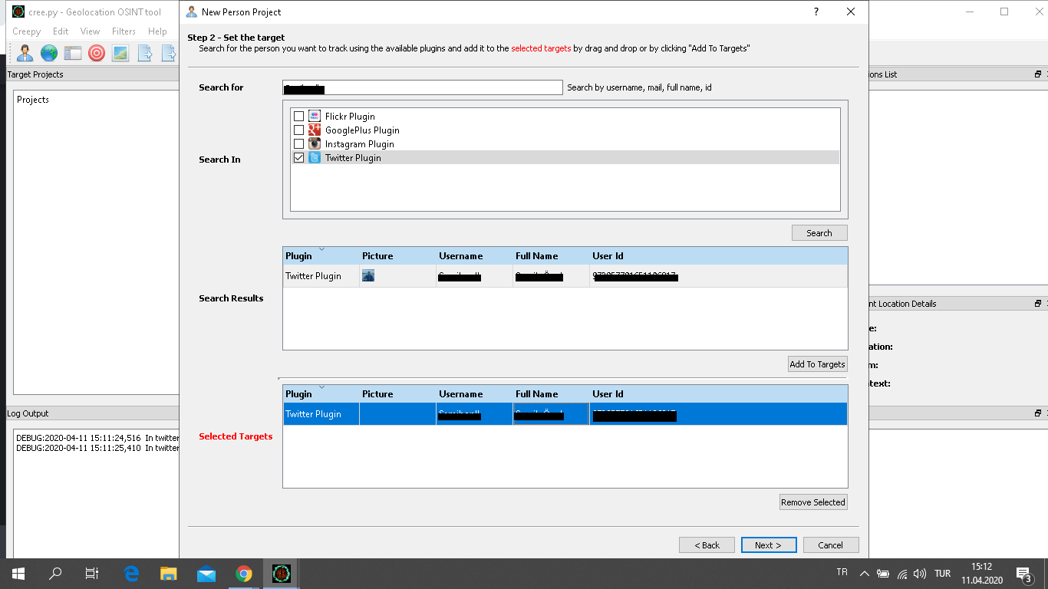Launch Microsoft Edge from the taskbar
The height and width of the screenshot is (589, 1048).
point(131,573)
